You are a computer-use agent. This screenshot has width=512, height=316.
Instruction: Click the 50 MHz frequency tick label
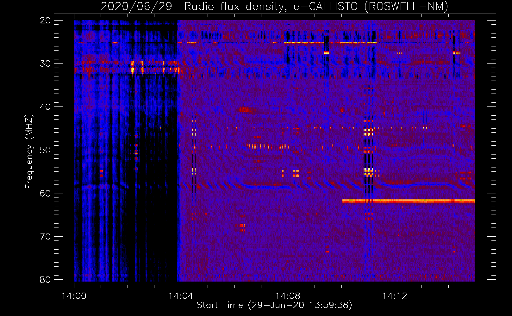45,150
